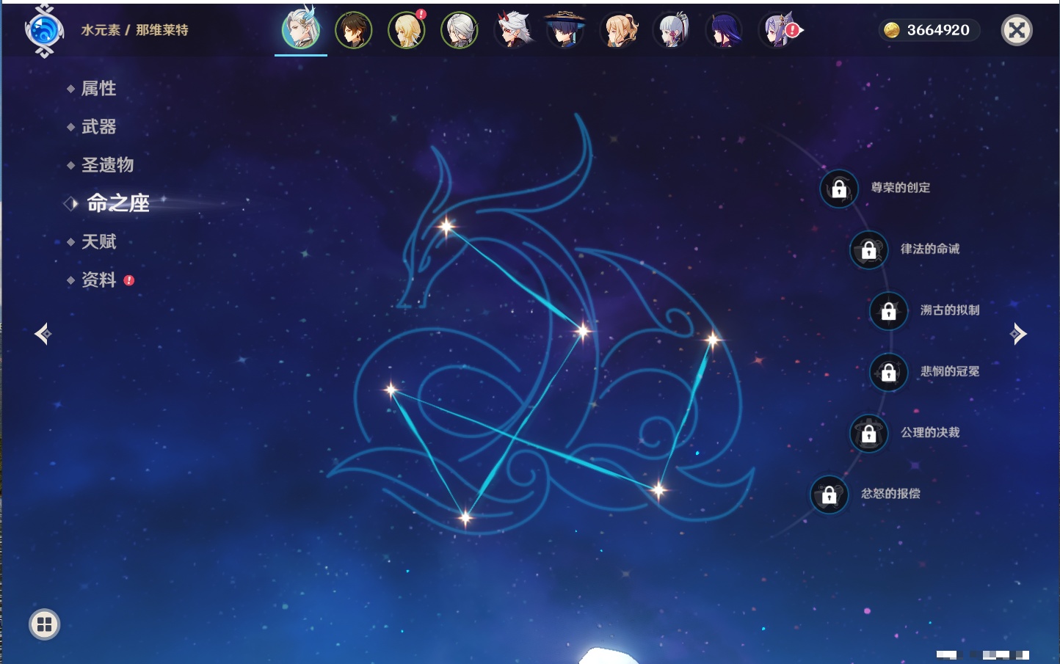
Task: Click the 公理的决裁 label text
Action: click(930, 432)
